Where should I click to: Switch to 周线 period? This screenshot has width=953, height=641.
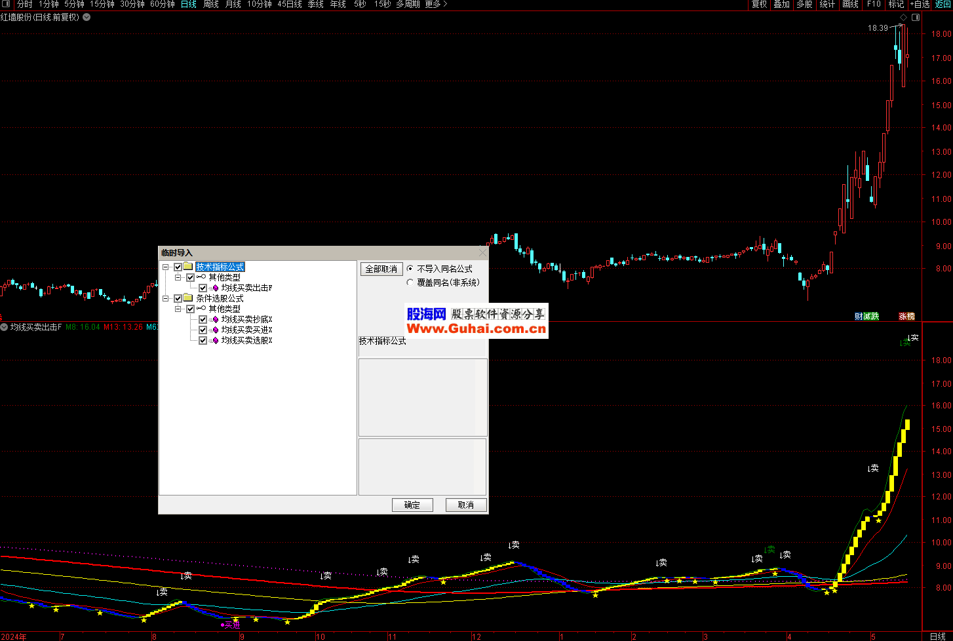click(x=211, y=5)
